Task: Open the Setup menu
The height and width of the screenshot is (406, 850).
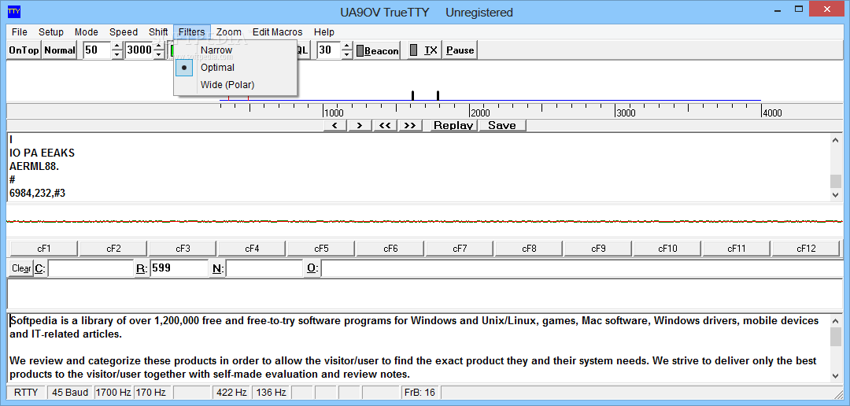Action: tap(51, 32)
